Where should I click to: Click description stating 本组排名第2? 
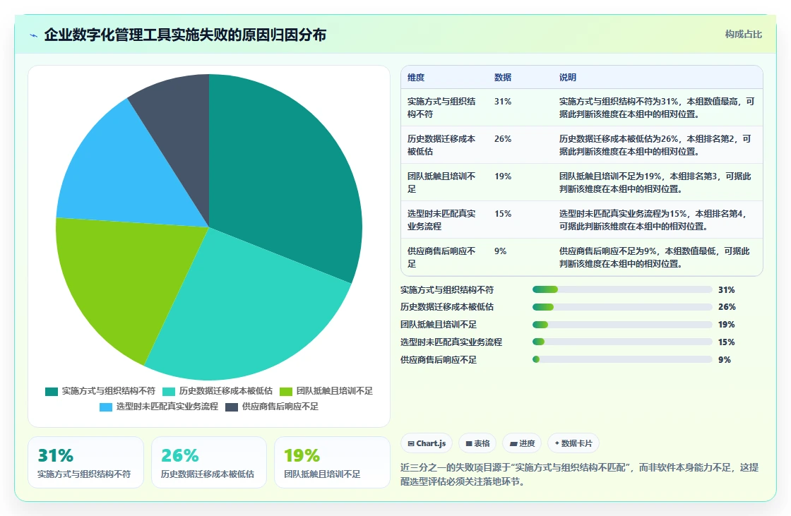(x=655, y=145)
